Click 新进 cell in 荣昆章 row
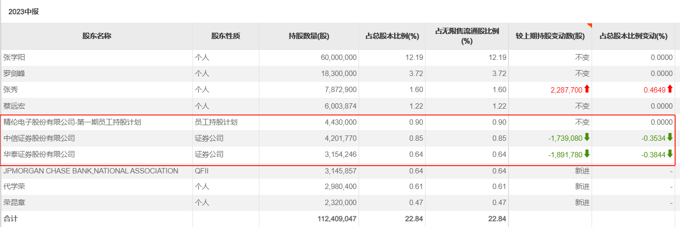Viewport: 680px width, 227px height. (x=582, y=203)
